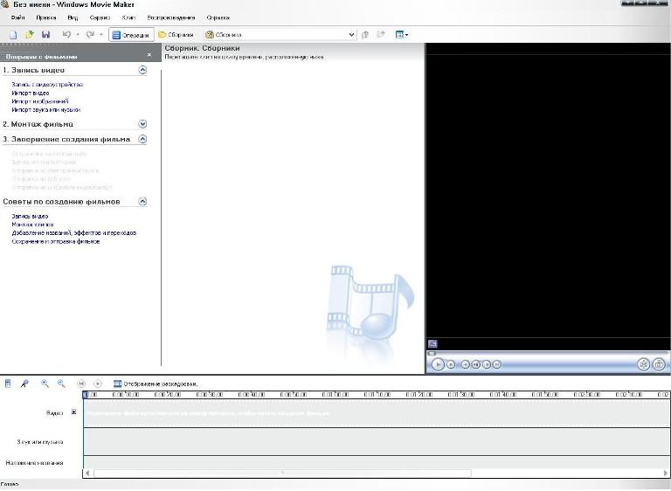
Task: Toggle the Операции tasks pane button
Action: point(131,35)
